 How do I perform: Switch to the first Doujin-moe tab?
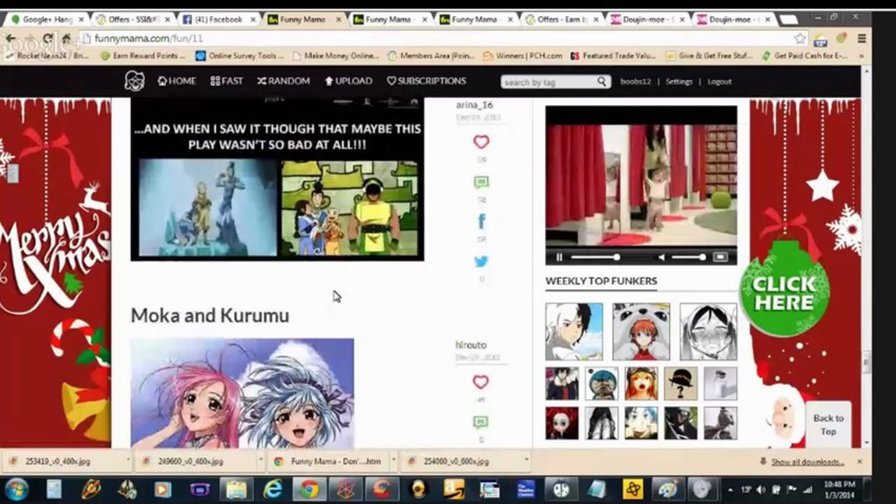coord(649,20)
